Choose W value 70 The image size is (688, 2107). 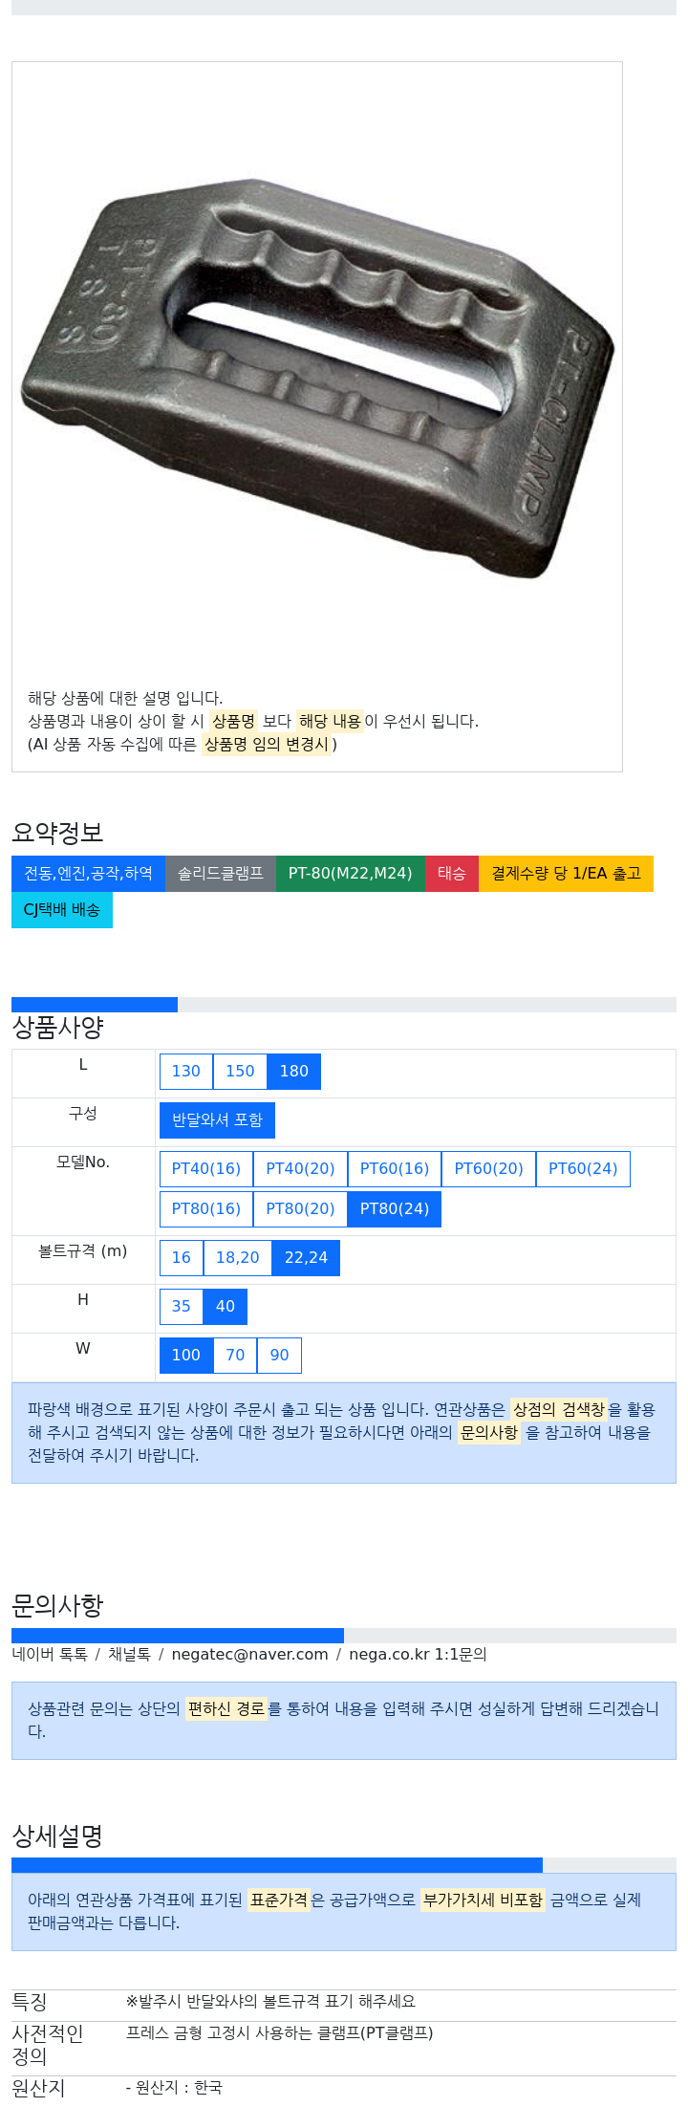click(235, 1355)
